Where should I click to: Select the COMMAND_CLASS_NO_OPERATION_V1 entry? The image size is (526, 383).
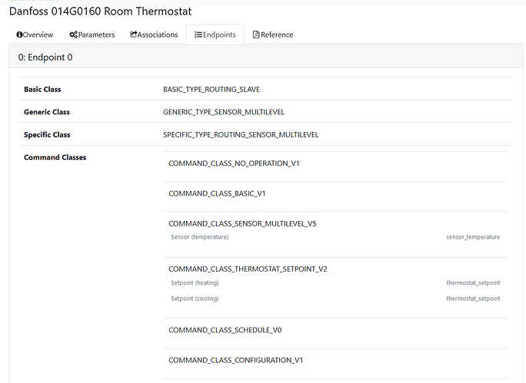(234, 163)
